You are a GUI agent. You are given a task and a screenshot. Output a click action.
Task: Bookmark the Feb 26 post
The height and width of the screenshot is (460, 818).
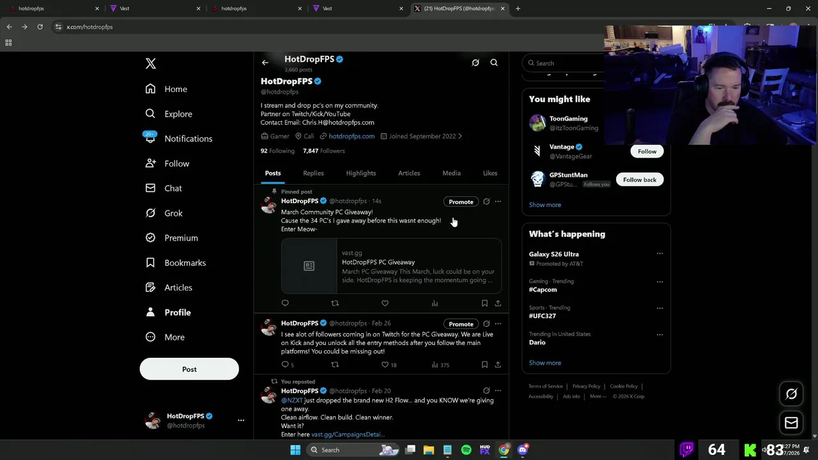pos(484,365)
